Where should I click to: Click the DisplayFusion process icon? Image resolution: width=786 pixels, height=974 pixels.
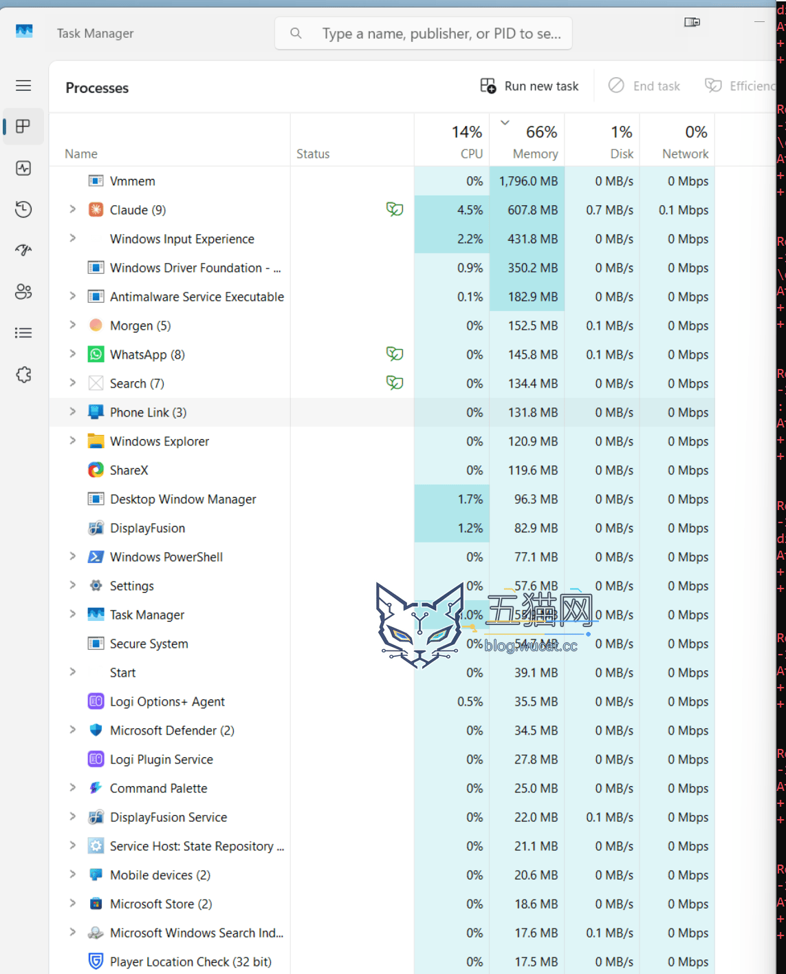[x=96, y=528]
